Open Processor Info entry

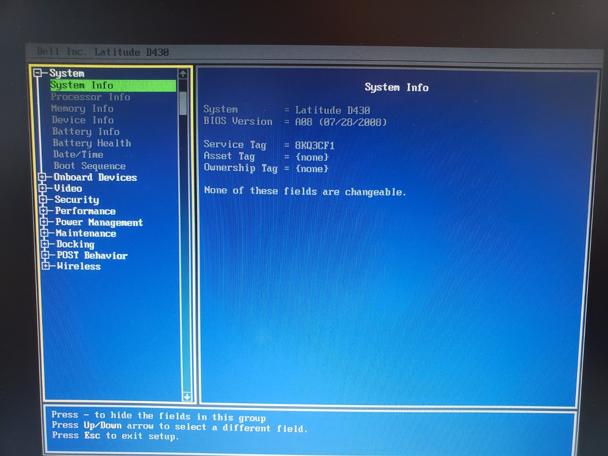tap(90, 97)
